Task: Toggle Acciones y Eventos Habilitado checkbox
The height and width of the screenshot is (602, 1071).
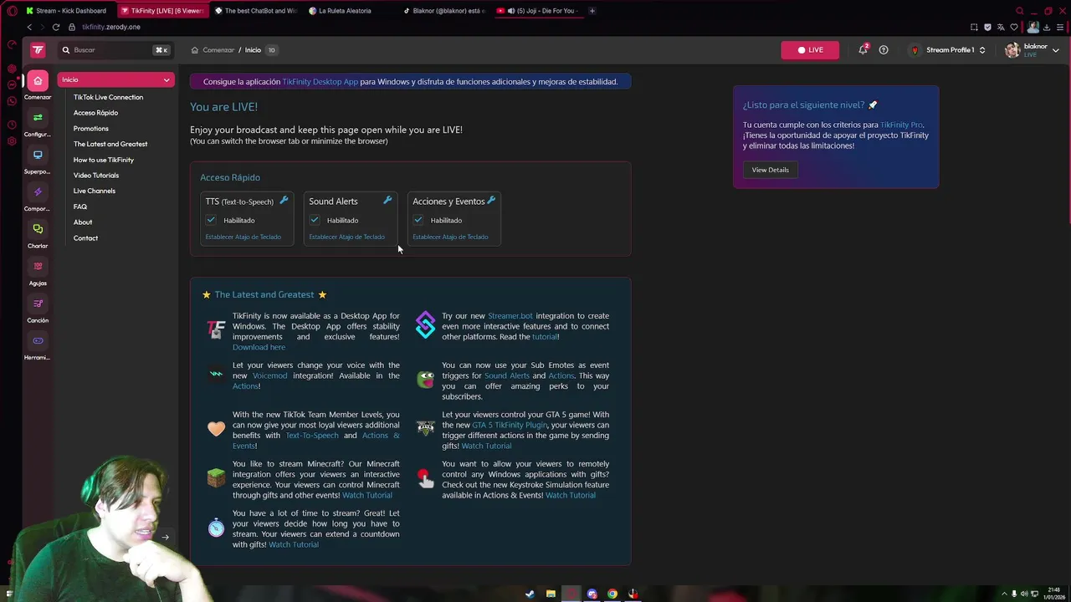Action: tap(418, 220)
